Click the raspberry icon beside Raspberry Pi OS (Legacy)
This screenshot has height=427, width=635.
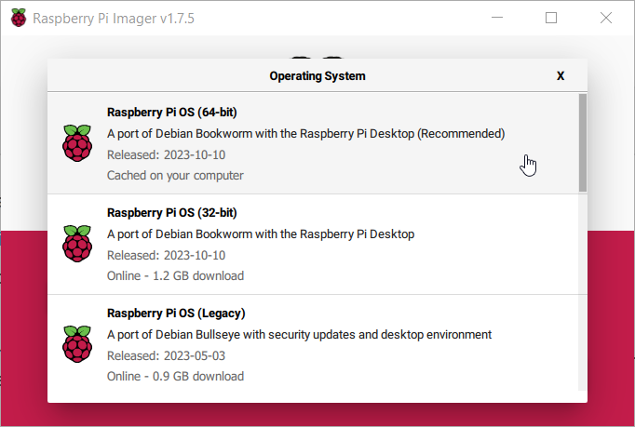(77, 343)
